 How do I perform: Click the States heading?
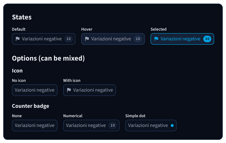click(x=22, y=17)
